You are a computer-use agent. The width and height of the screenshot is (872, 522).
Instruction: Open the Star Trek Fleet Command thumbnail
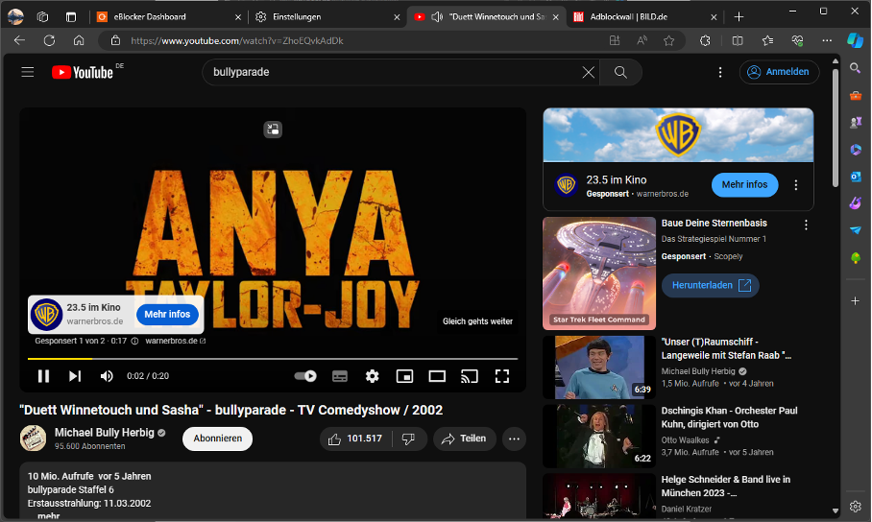coord(599,273)
